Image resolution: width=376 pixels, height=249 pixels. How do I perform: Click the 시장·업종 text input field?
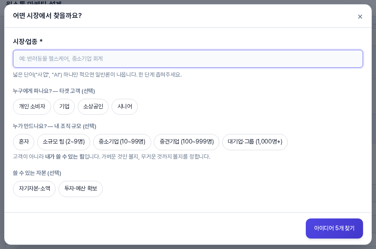[188, 59]
